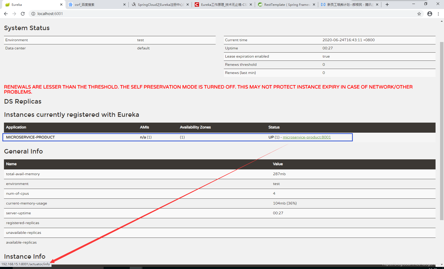Click the registered-replicas row label

23,223
